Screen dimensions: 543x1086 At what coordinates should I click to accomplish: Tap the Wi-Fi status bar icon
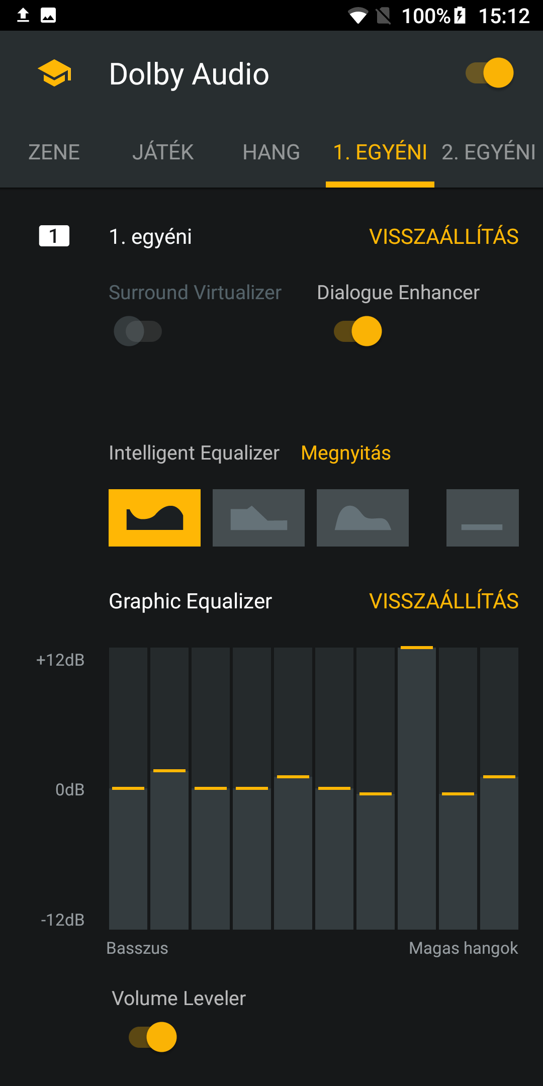tap(358, 16)
